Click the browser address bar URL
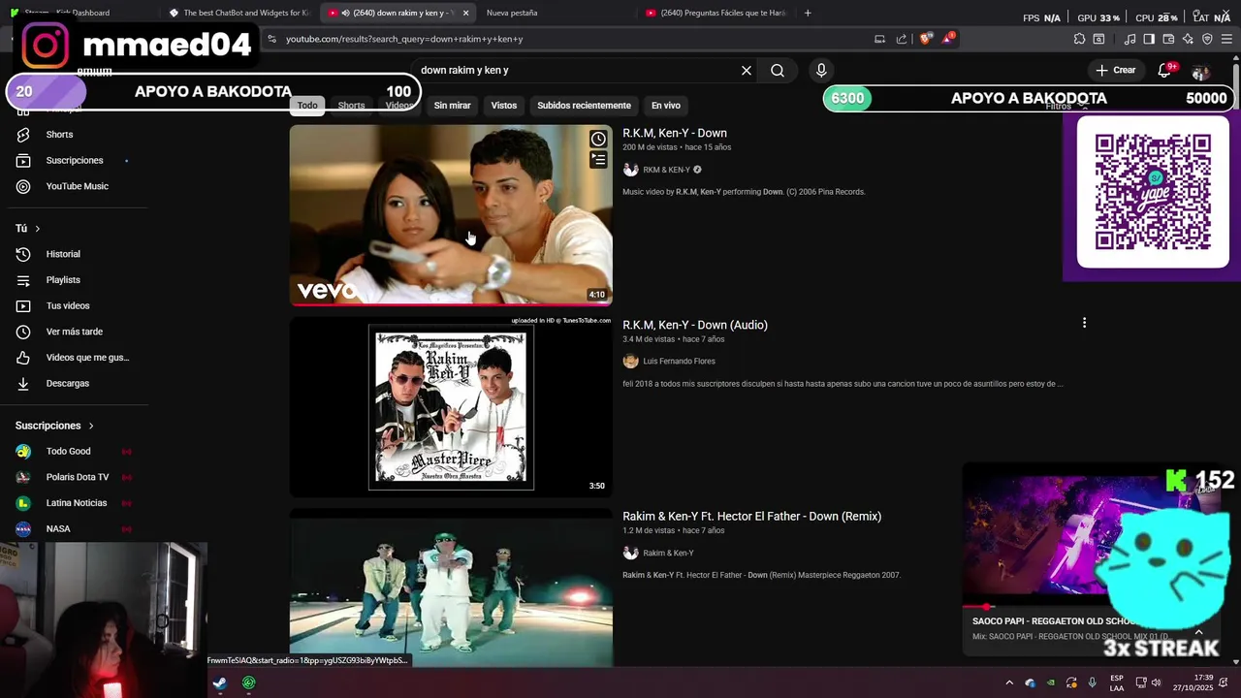1241x698 pixels. click(x=404, y=39)
